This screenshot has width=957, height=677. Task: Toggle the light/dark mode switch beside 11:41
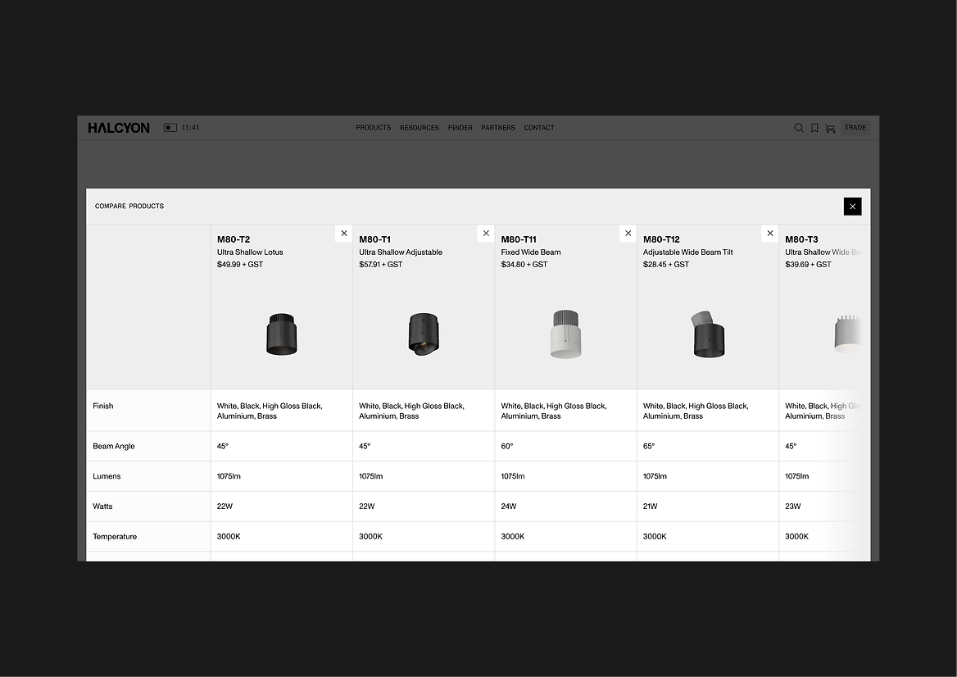click(170, 128)
